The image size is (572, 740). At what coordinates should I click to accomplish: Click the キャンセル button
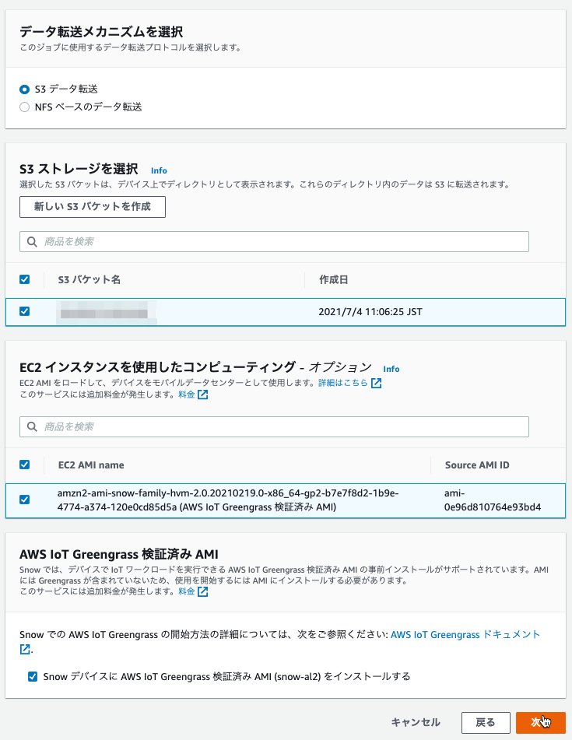point(416,723)
